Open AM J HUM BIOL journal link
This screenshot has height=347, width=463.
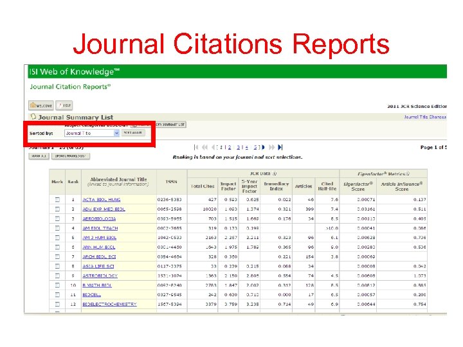99,238
